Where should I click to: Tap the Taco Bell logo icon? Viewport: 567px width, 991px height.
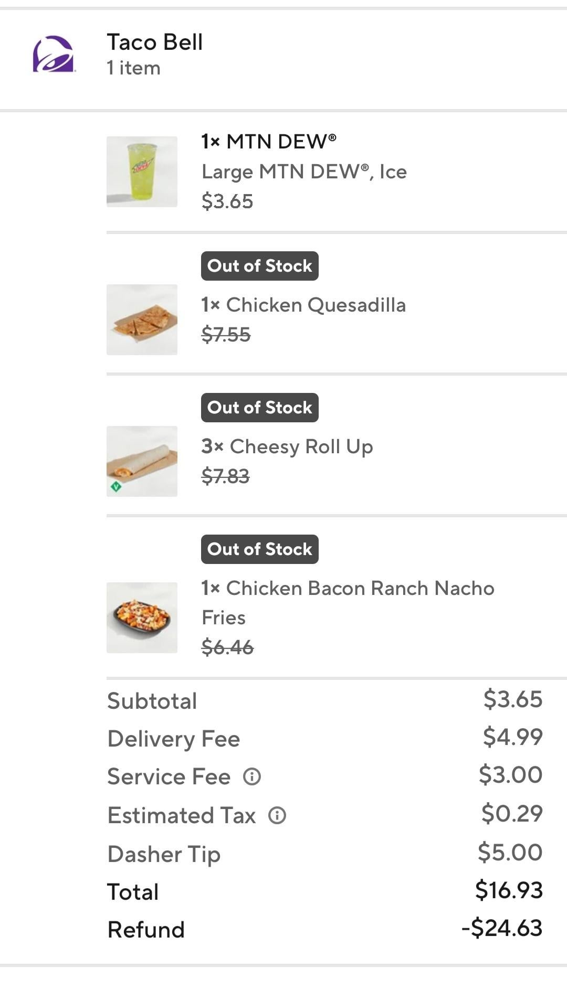53,54
